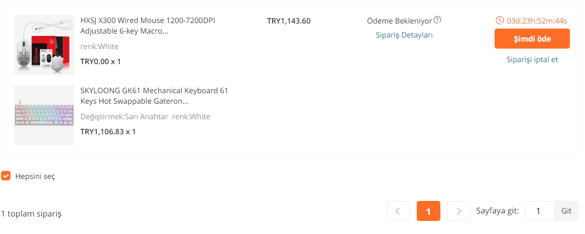Click the remaining time countdown text
Viewport: 585px width, 234px height.
tap(537, 21)
